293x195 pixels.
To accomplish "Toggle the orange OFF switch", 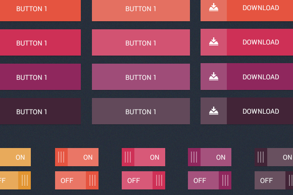I will pyautogui.click(x=77, y=180).
